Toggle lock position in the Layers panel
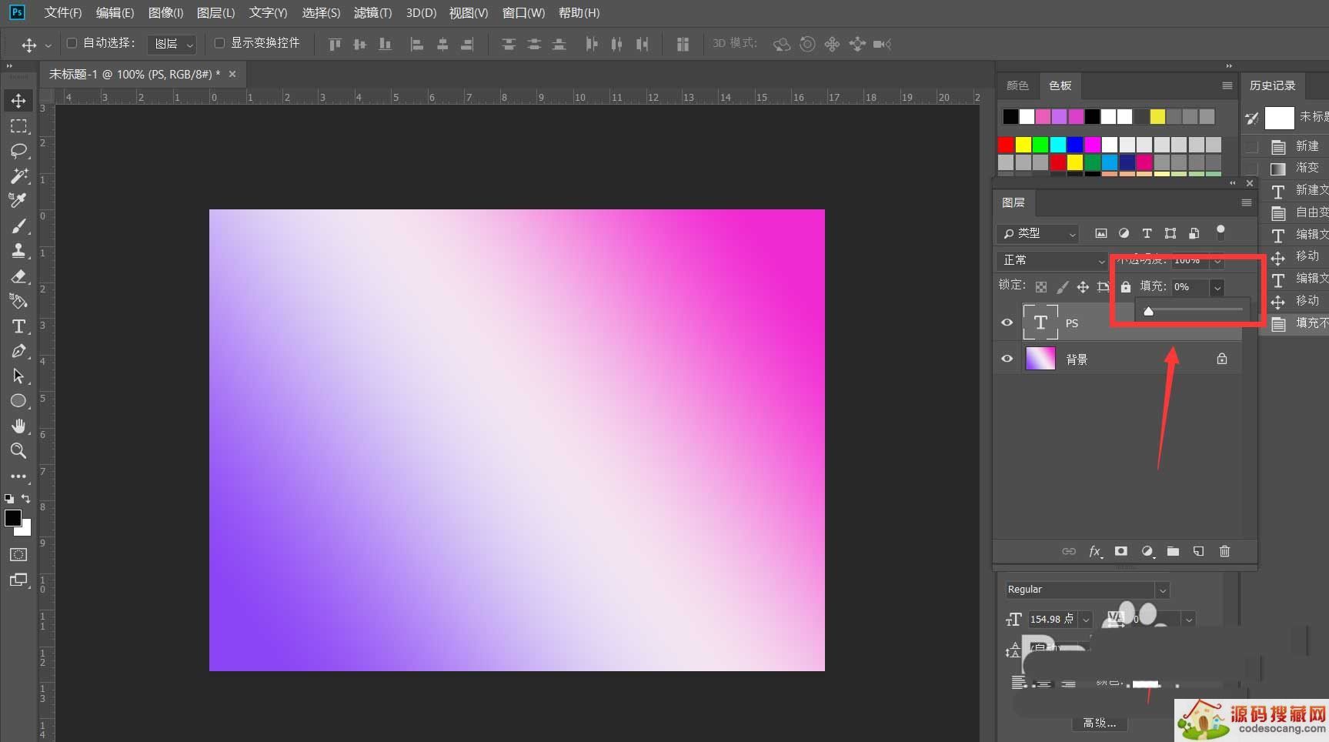Screen dimensions: 1329x742 (1083, 287)
